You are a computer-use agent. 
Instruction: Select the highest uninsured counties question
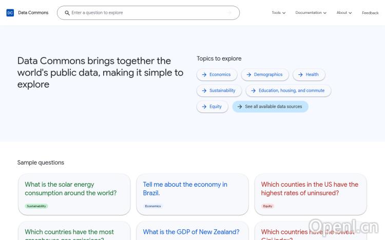pos(310,189)
